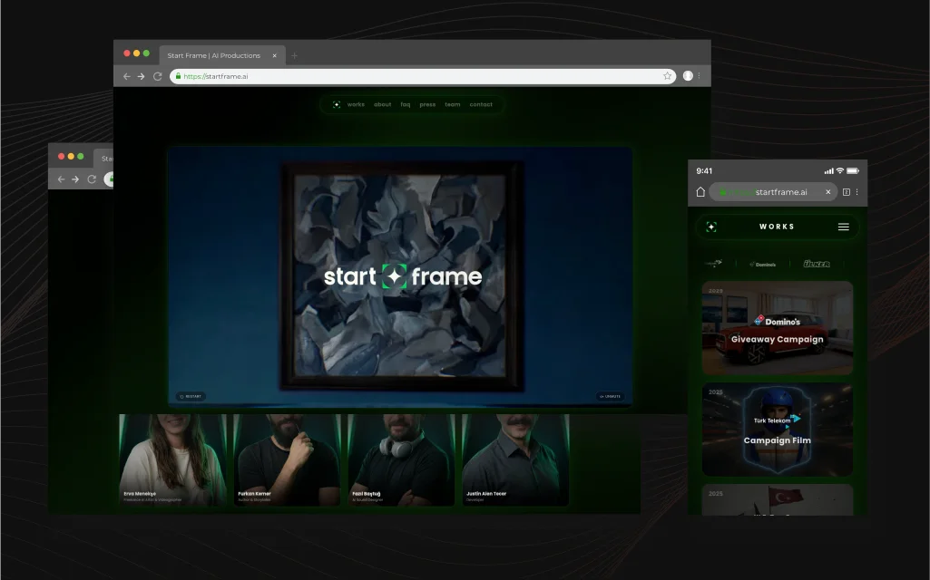
Task: Tap the mobile browser's startframe.ai address bar
Action: coord(773,192)
